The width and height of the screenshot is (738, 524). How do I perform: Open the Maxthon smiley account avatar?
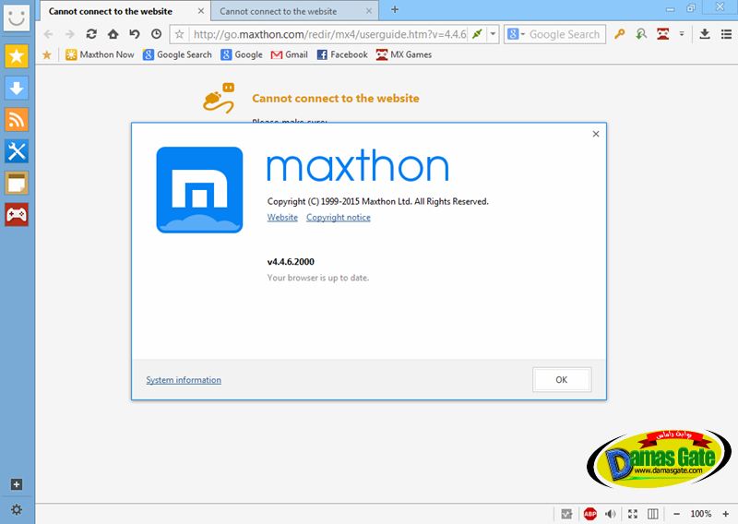17,18
